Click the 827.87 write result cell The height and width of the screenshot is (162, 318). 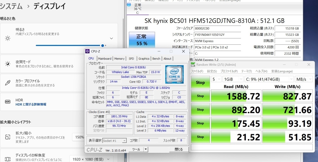[x=287, y=96]
